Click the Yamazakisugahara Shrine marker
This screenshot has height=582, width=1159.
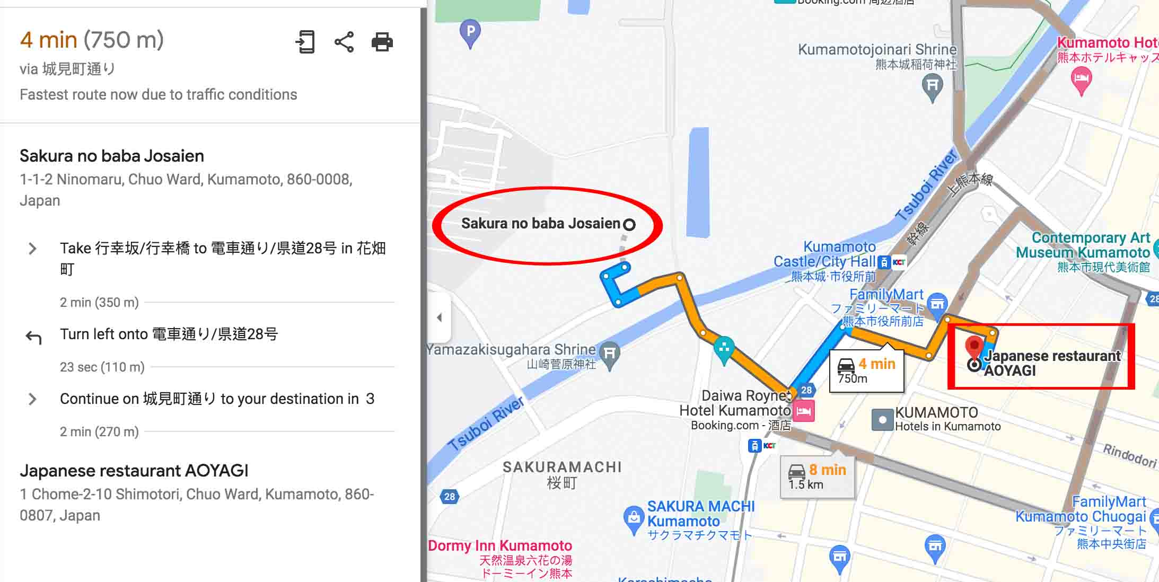[610, 355]
